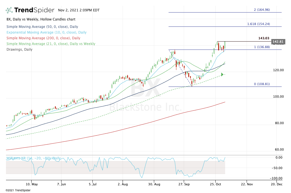
Task: Click the Fibonacci '2 (164.96)' level label
Action: 262,10
